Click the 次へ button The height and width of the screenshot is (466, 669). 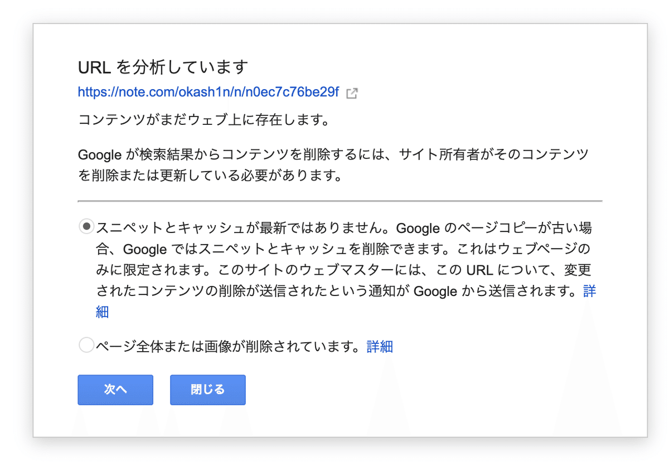(x=115, y=390)
